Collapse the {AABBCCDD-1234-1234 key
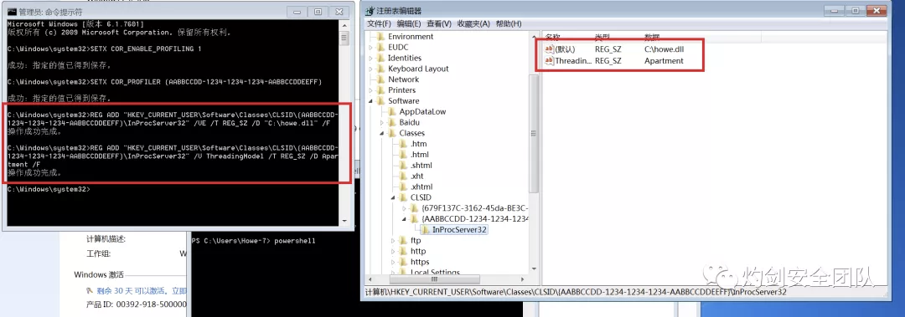The image size is (905, 317). coord(404,219)
